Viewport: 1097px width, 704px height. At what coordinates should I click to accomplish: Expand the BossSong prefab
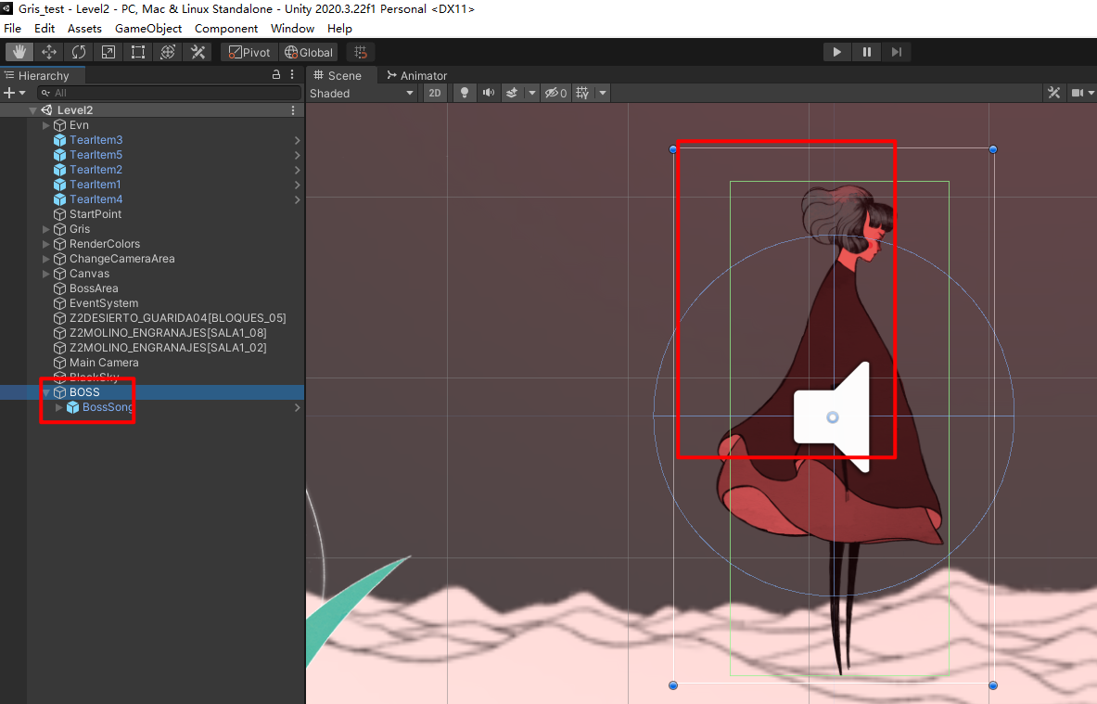coord(58,407)
